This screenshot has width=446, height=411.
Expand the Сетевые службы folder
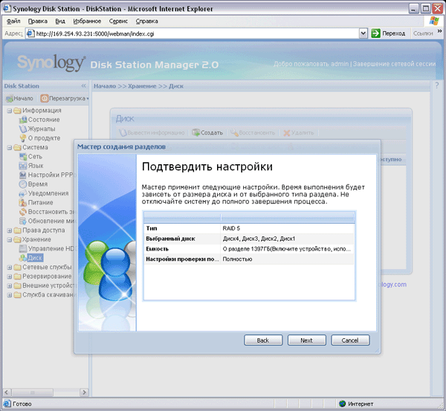coord(10,267)
